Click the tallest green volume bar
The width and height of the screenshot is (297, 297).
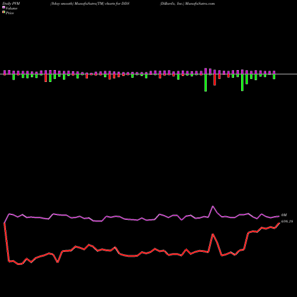click(206, 83)
